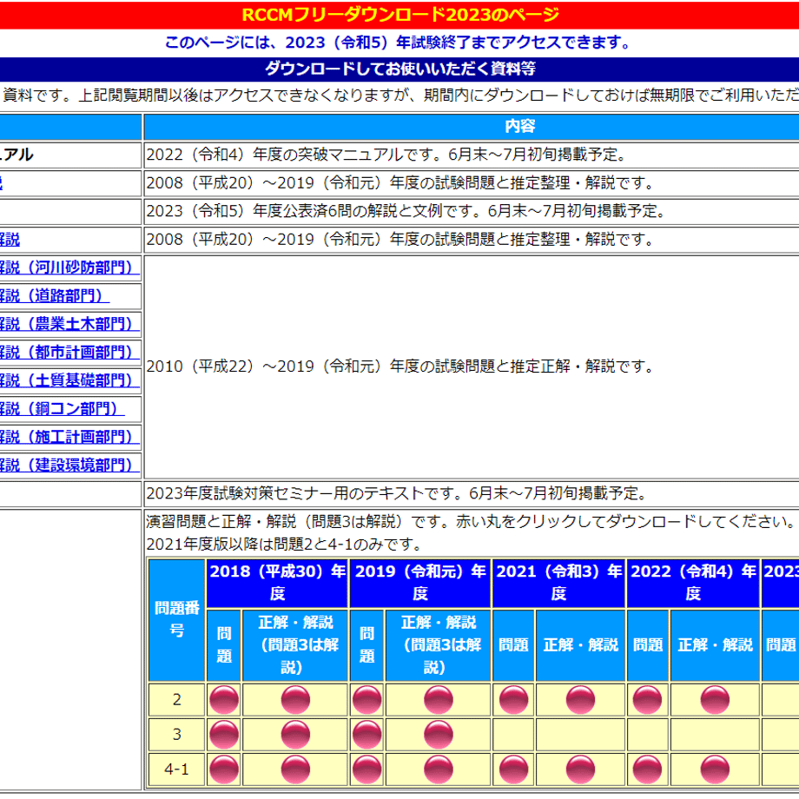This screenshot has height=799, width=799.
Task: Download 2022 question 2 正解・解説 red ball
Action: [715, 700]
